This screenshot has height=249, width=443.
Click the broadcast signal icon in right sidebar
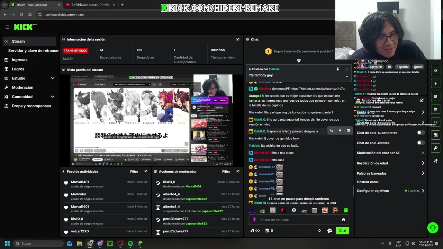click(435, 122)
